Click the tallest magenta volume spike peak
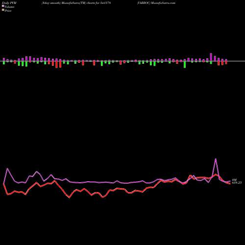 [216, 159]
